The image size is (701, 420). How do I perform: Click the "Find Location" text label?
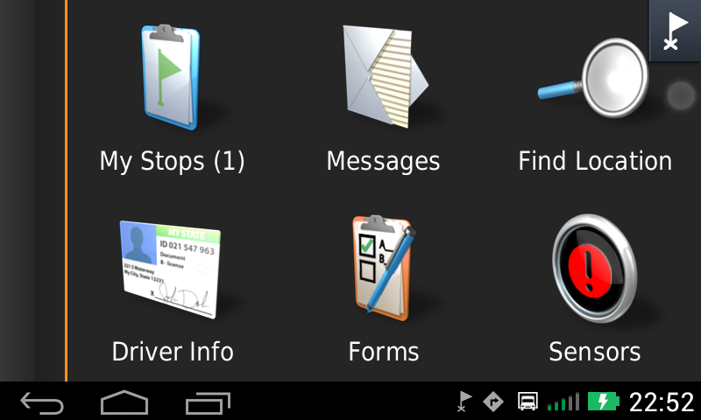[x=594, y=161]
